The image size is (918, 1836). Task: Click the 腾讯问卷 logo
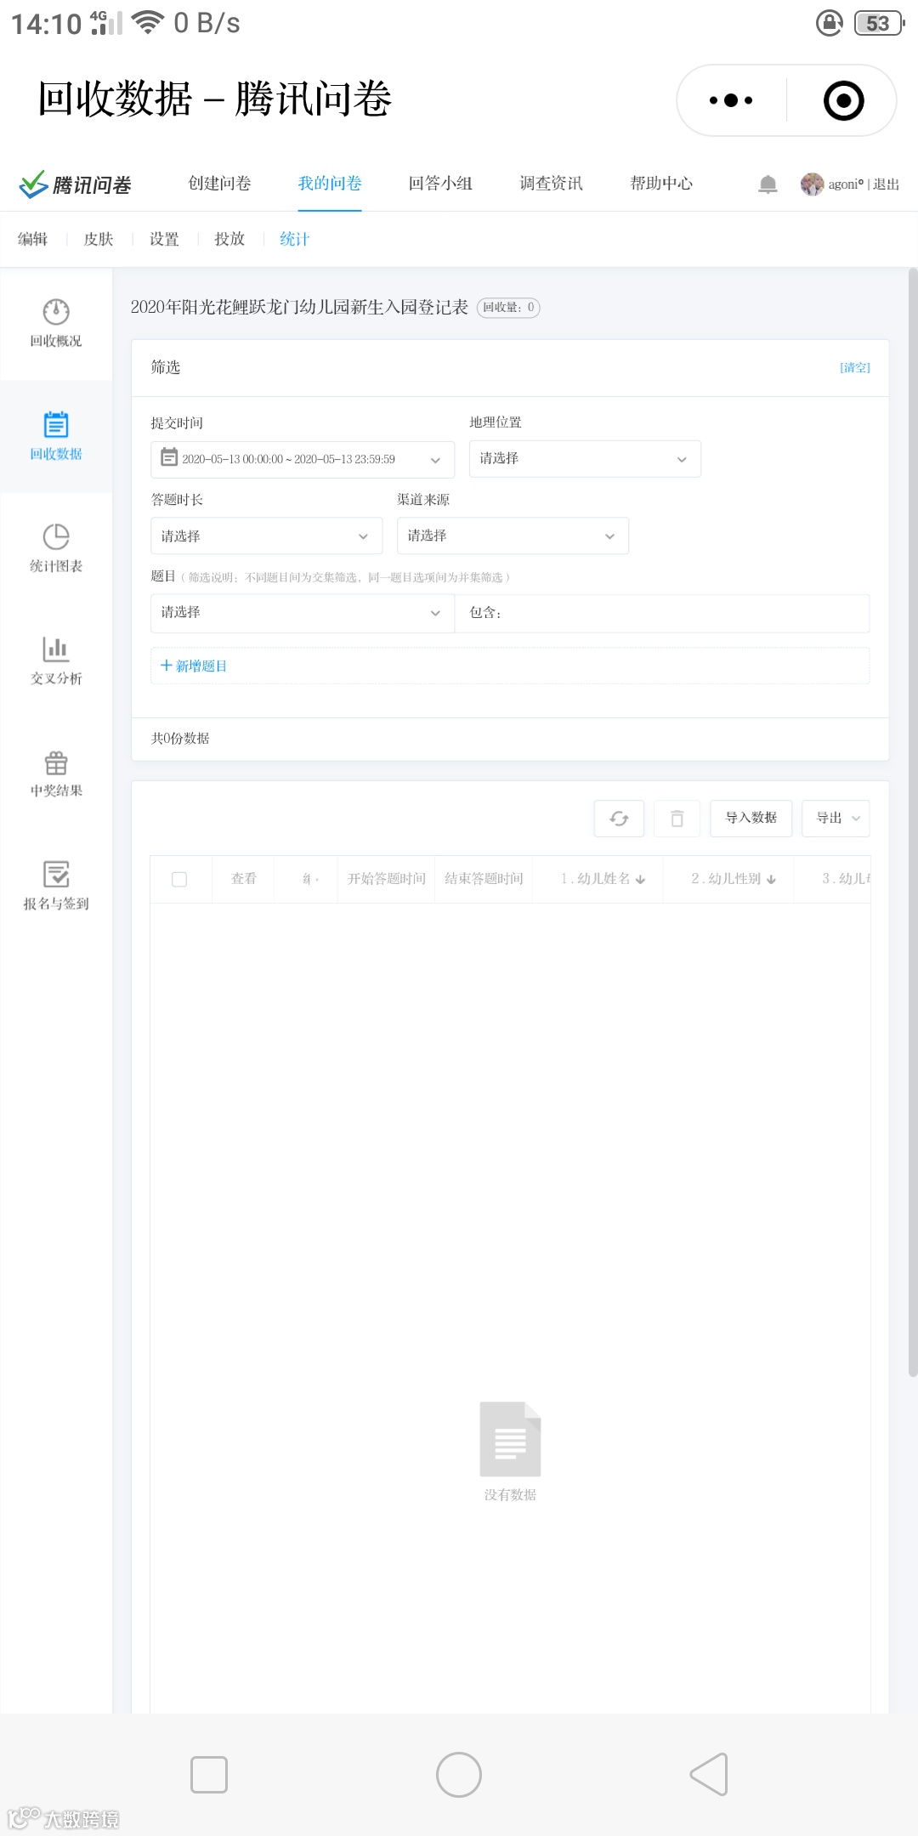(76, 184)
